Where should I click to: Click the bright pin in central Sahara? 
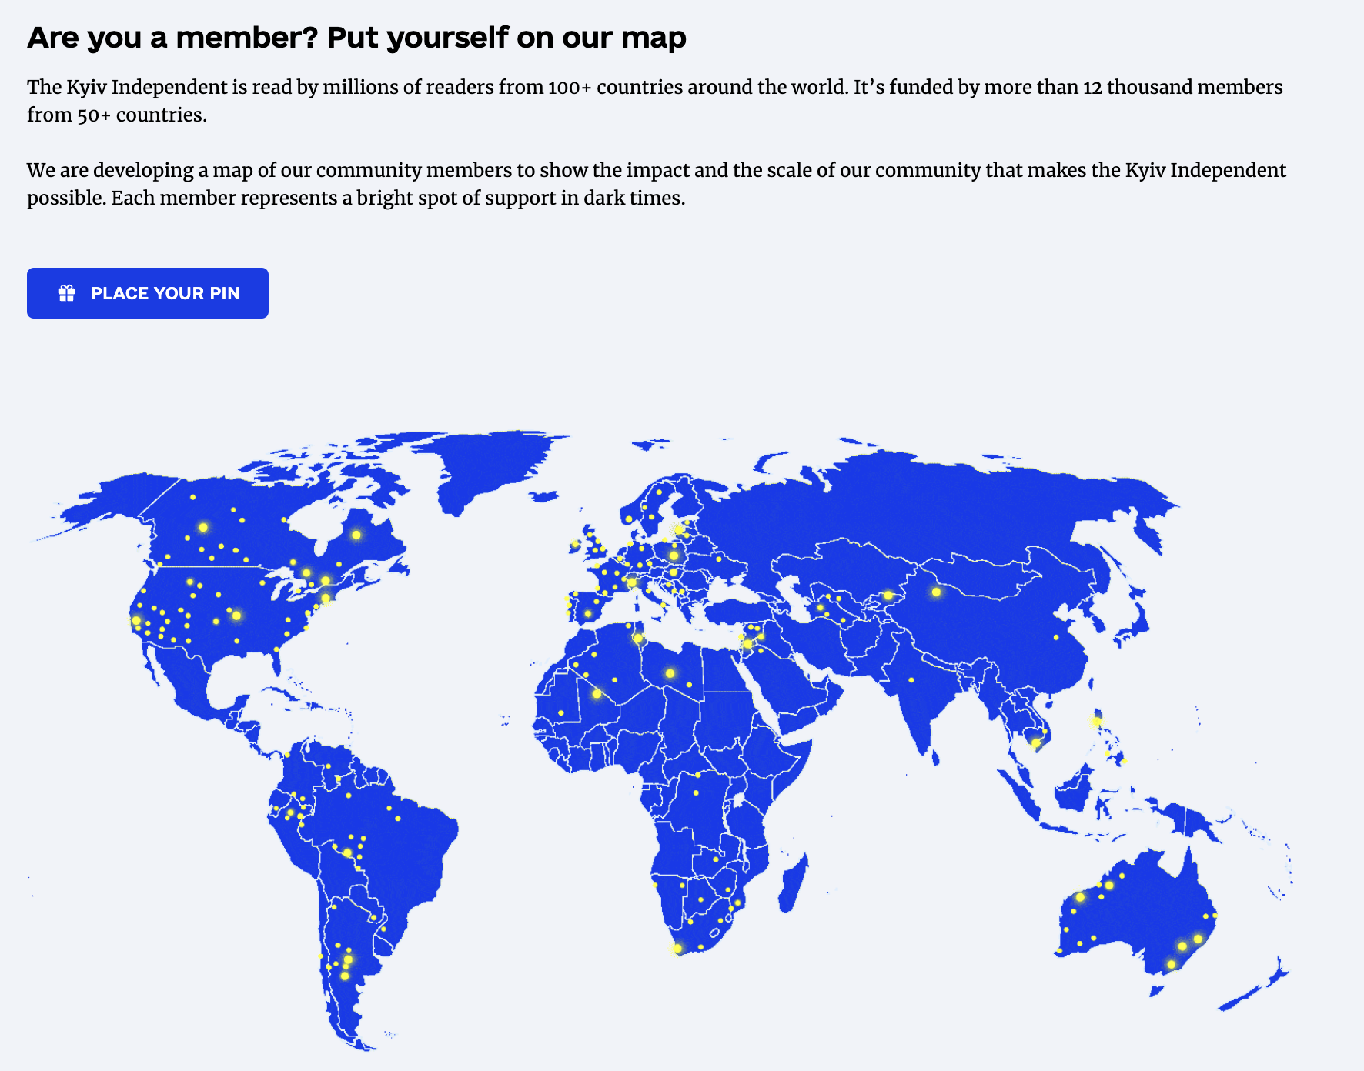tap(670, 672)
